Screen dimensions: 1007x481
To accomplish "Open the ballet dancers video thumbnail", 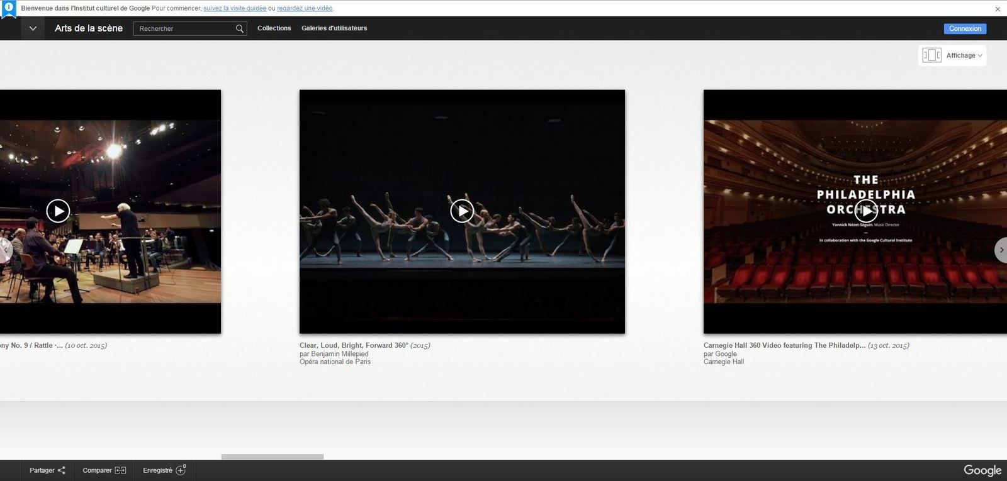I will (462, 211).
